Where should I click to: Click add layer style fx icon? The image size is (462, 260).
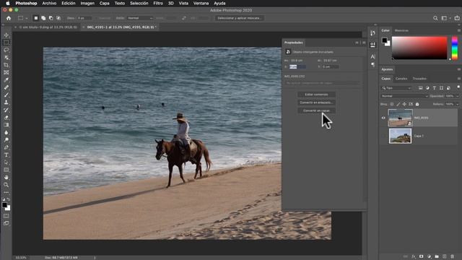pos(414,257)
